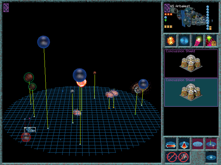Click the three orange weapon starburst indicators

coord(168,14)
